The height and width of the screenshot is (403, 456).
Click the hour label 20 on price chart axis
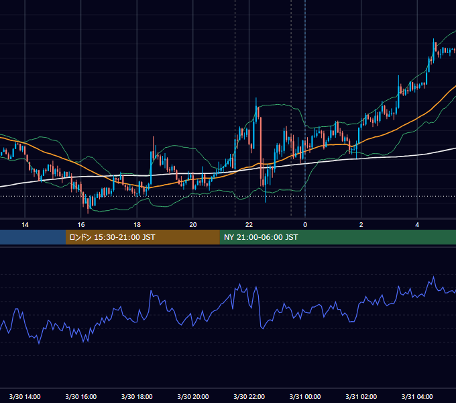tap(193, 225)
